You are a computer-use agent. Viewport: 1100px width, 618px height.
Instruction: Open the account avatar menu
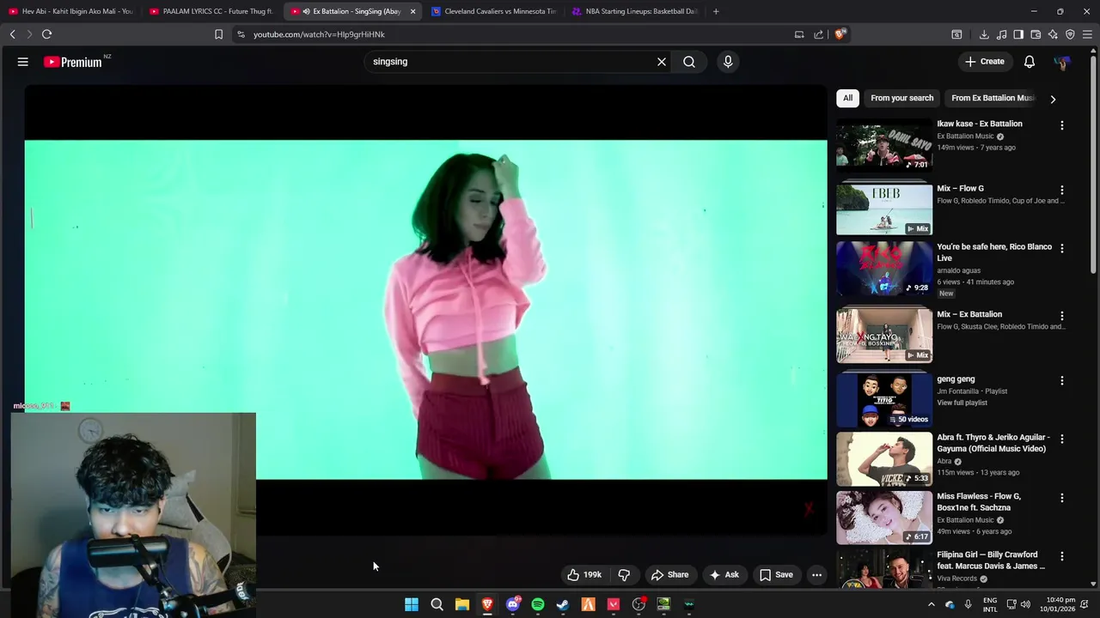[1062, 63]
